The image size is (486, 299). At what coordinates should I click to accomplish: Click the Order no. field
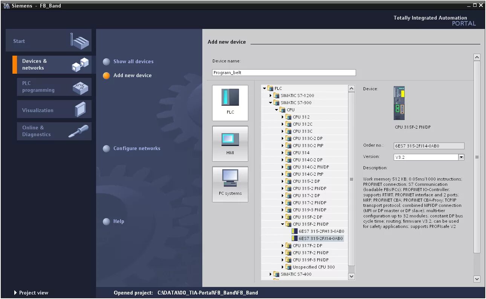pyautogui.click(x=429, y=146)
